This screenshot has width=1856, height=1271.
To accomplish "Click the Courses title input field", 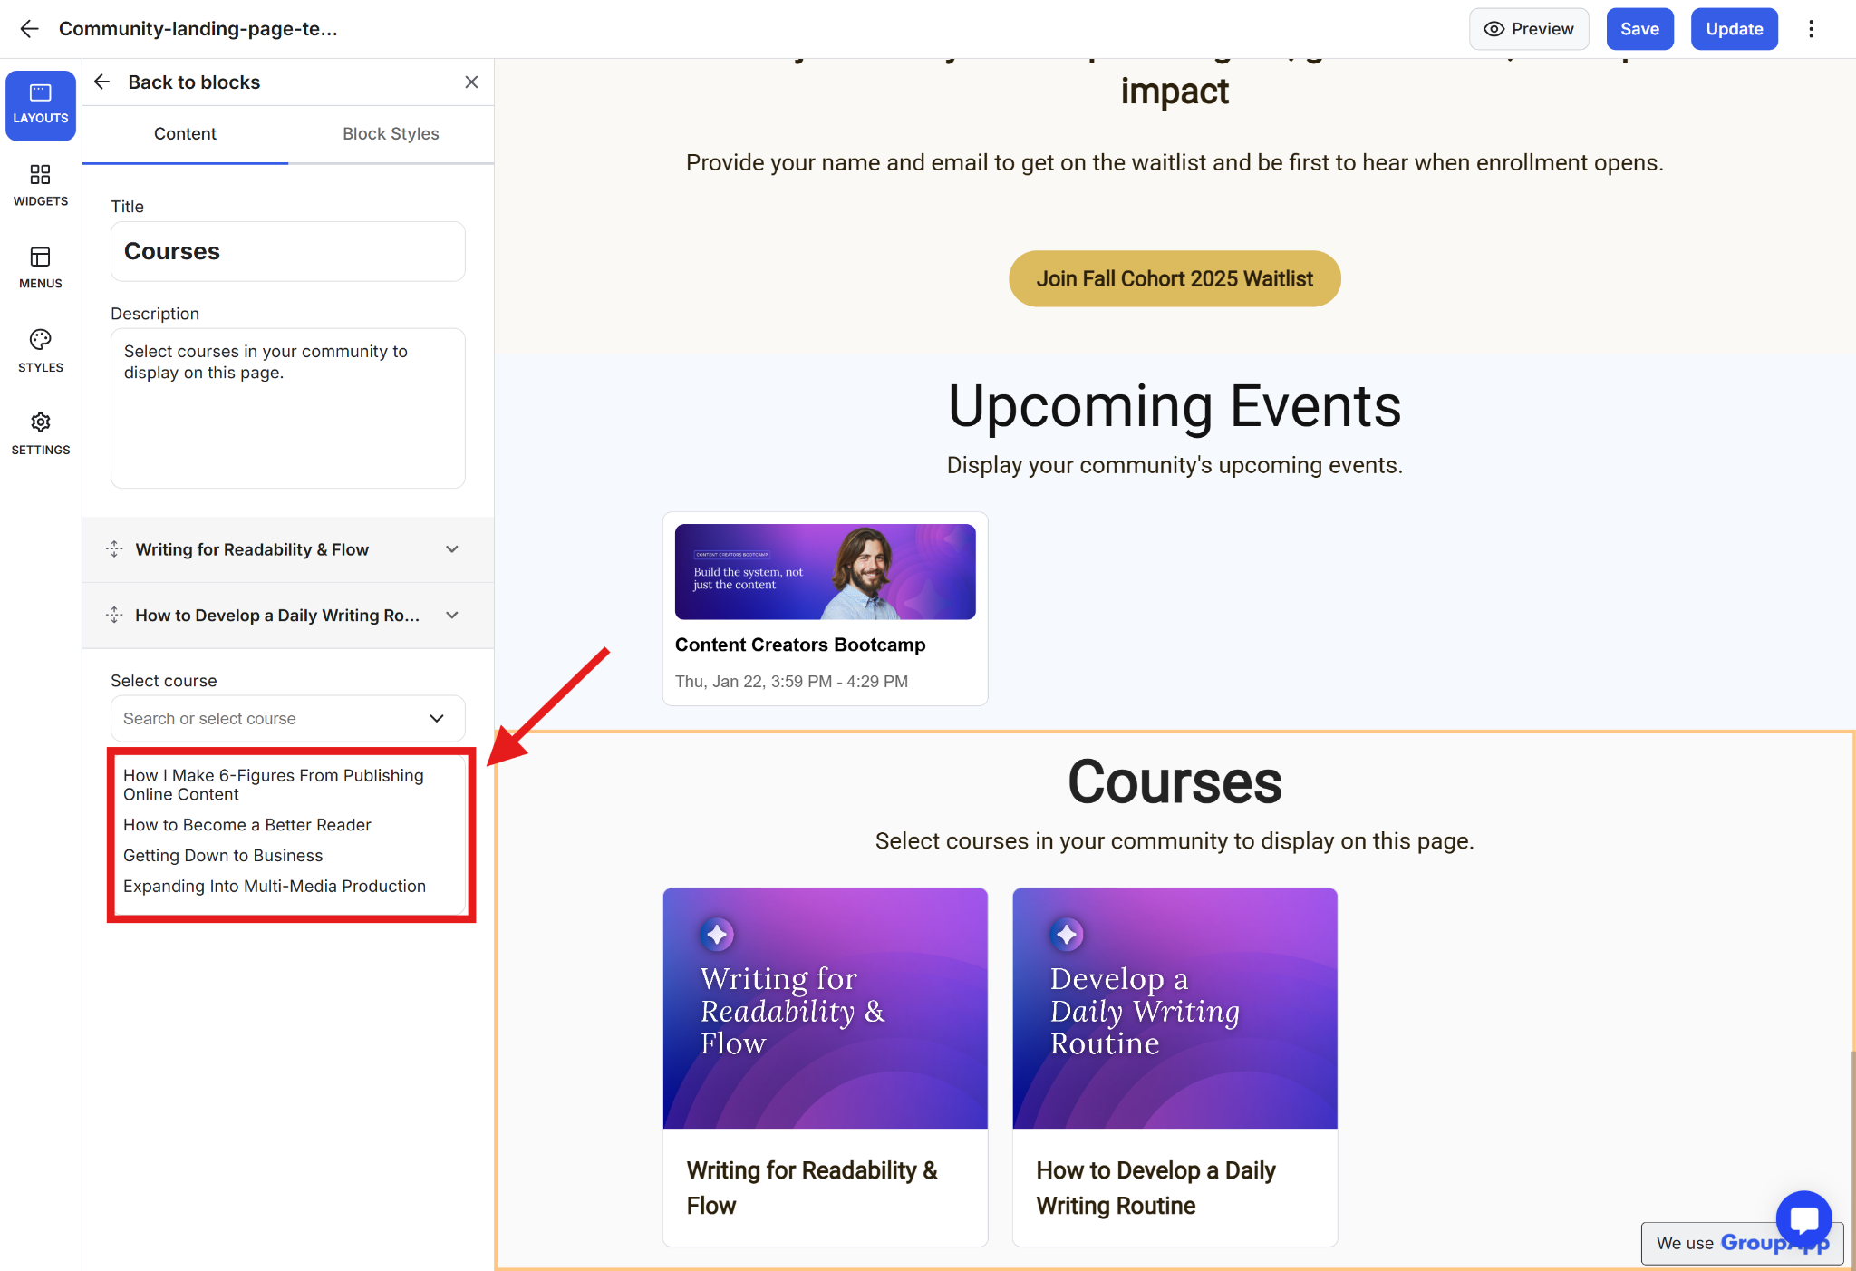I will (x=287, y=252).
